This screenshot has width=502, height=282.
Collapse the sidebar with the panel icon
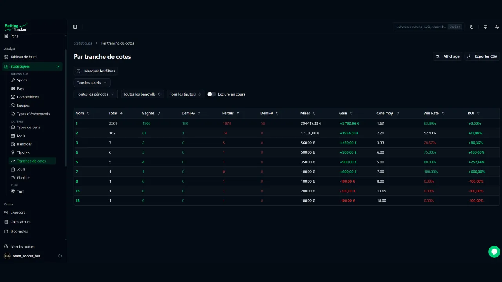pos(75,27)
